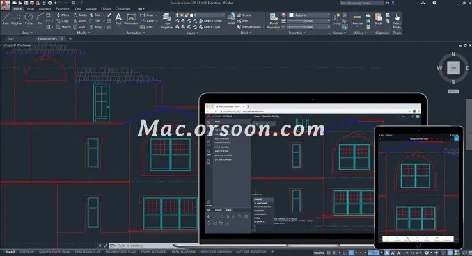Click the Group tool
Image resolution: width=472 pixels, height=256 pixels.
[336, 19]
